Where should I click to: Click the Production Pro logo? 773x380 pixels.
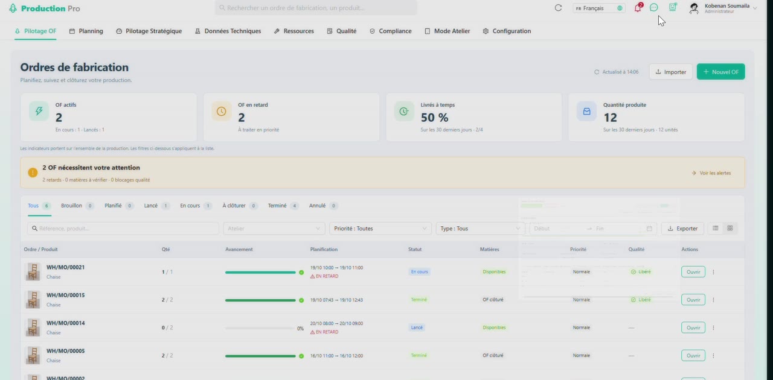coord(44,8)
